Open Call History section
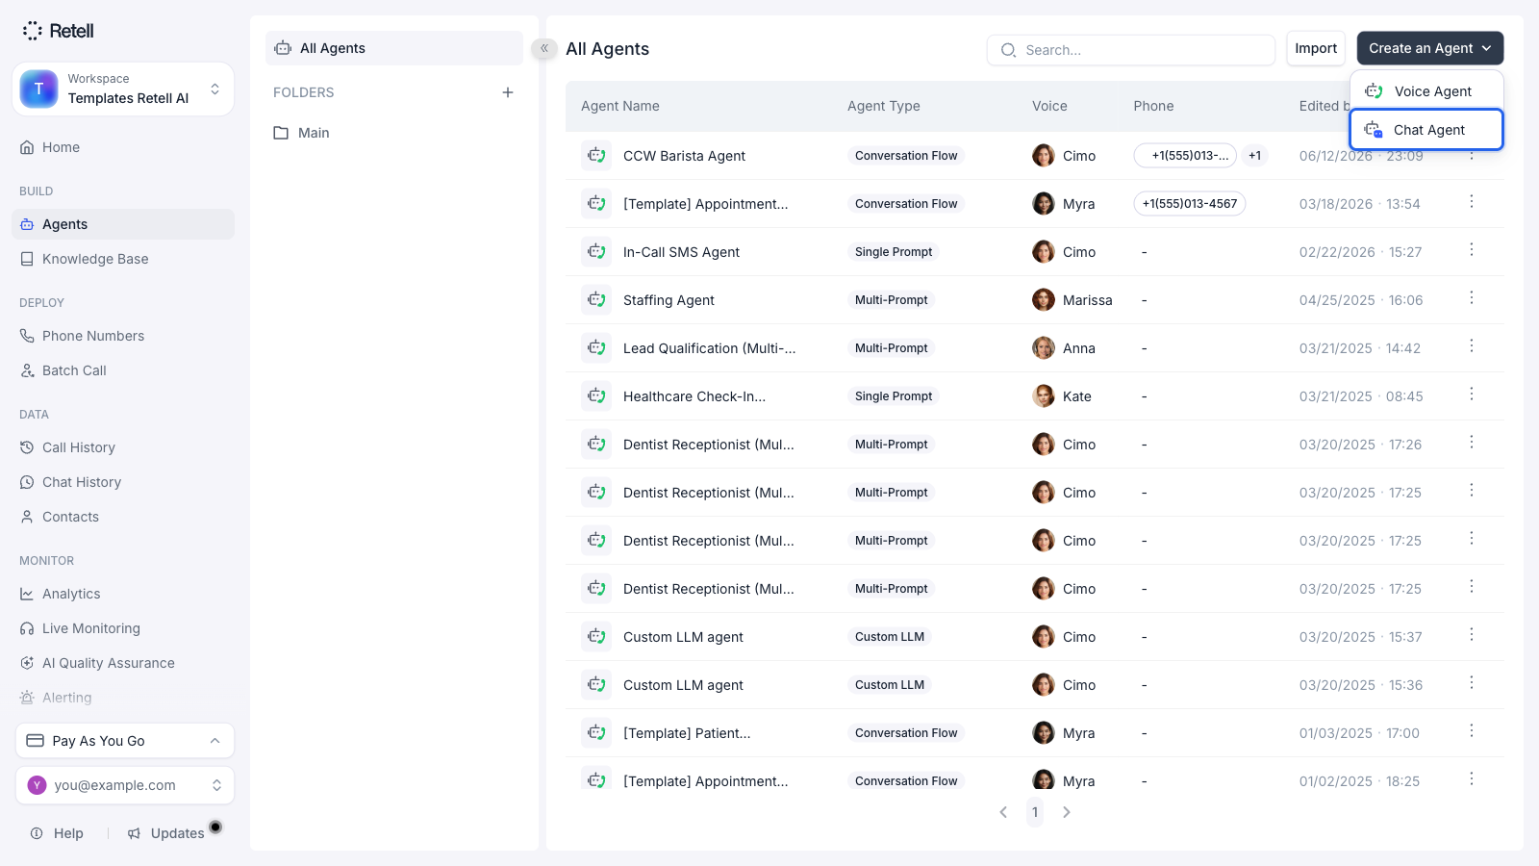1539x866 pixels. 123,447
